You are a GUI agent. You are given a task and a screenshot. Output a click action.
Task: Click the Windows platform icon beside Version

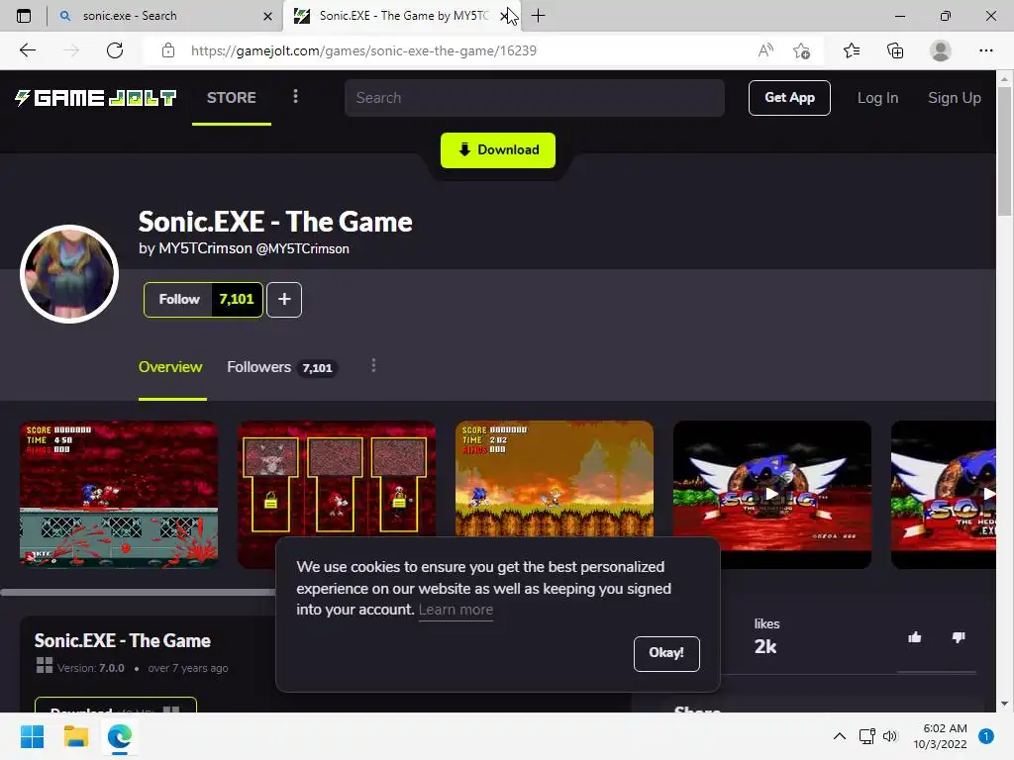pos(44,665)
